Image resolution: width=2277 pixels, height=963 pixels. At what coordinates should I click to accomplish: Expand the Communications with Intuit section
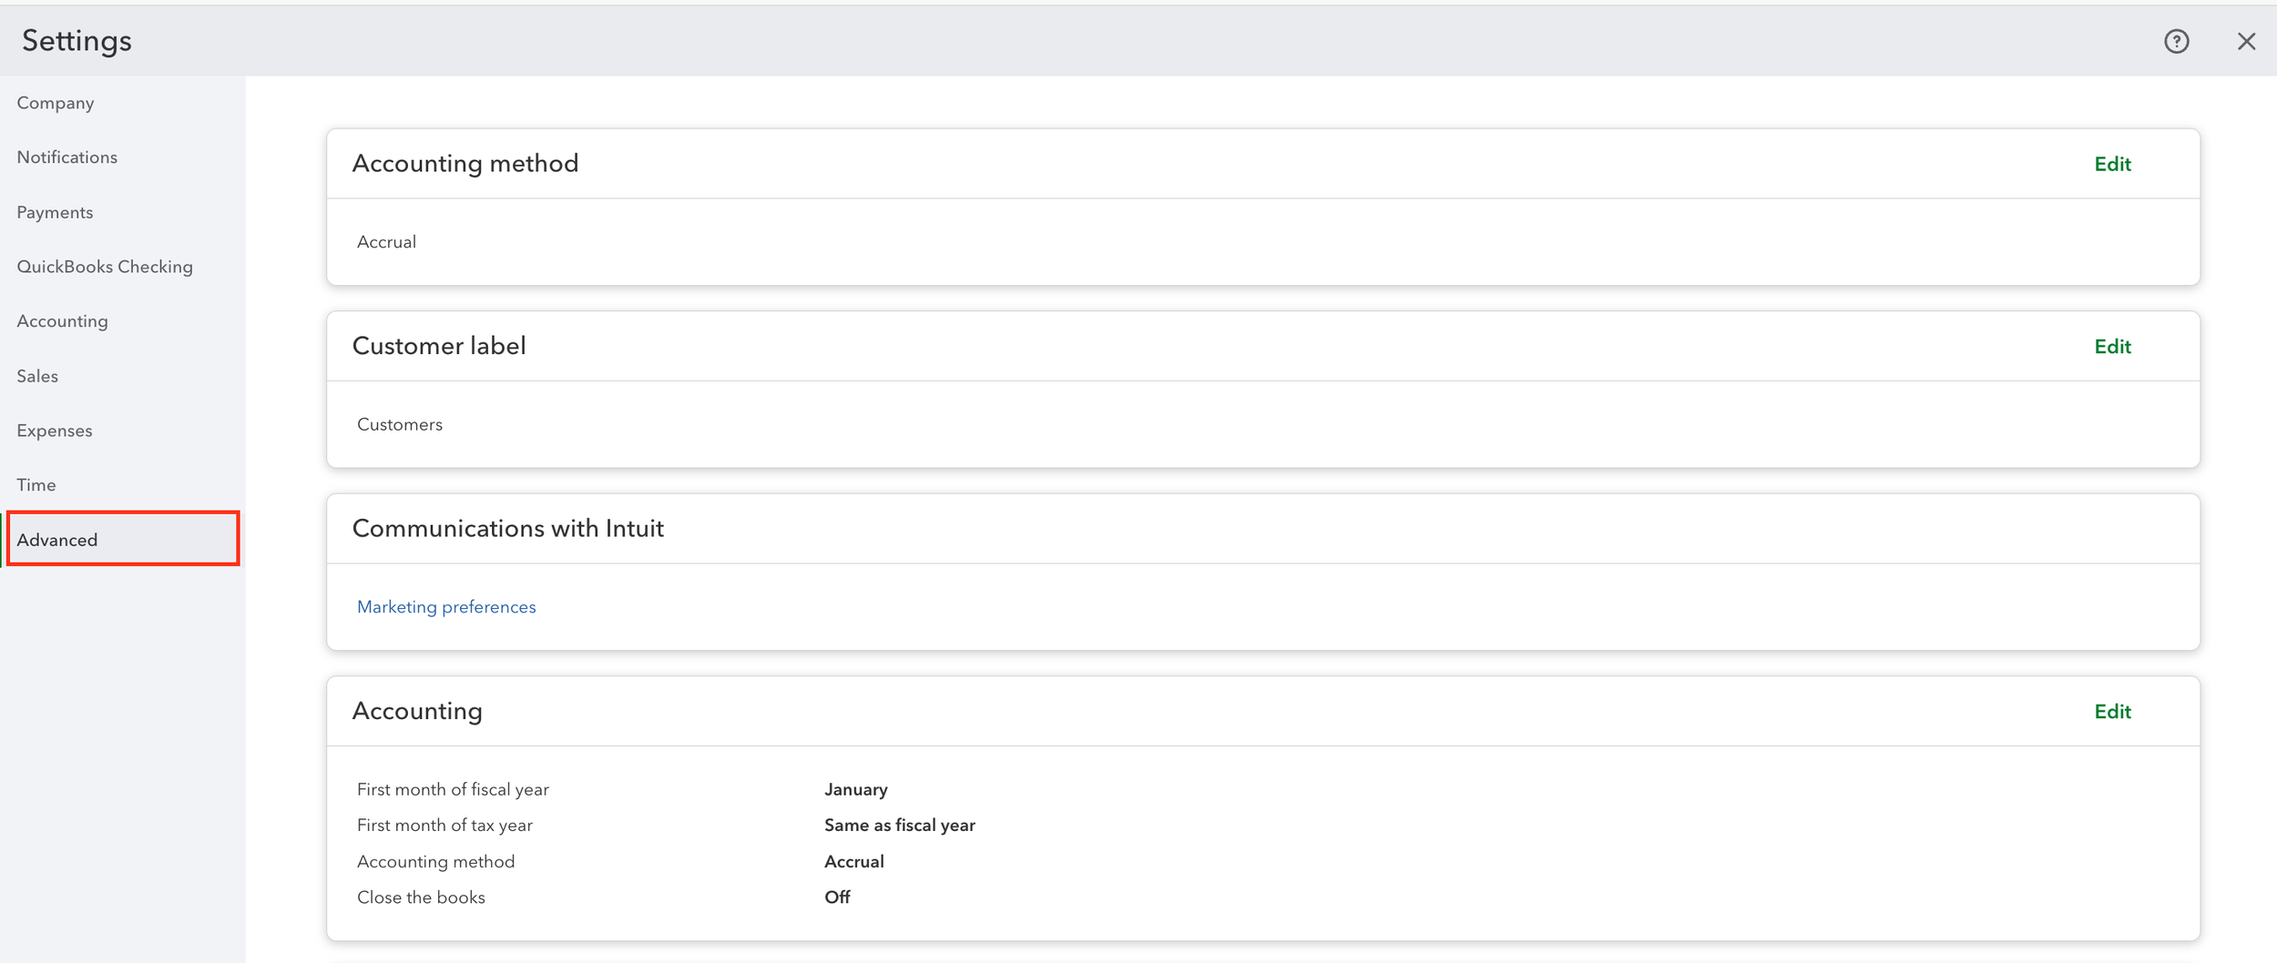click(508, 528)
